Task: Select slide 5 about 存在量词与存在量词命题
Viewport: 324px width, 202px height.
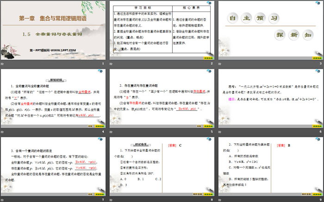Action: pyautogui.click(x=162, y=98)
